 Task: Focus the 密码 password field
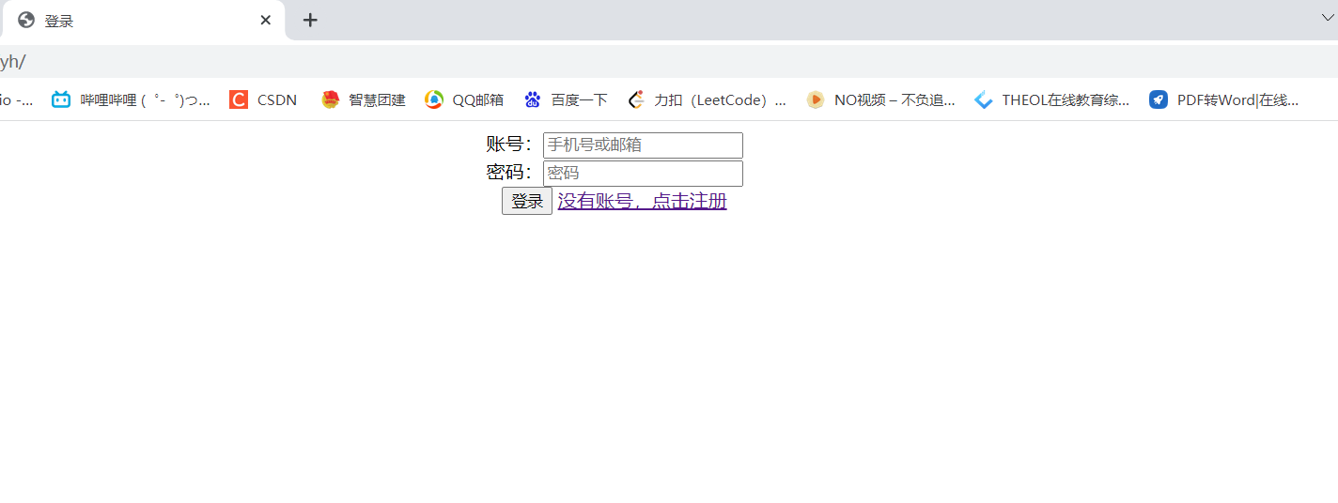pos(643,174)
